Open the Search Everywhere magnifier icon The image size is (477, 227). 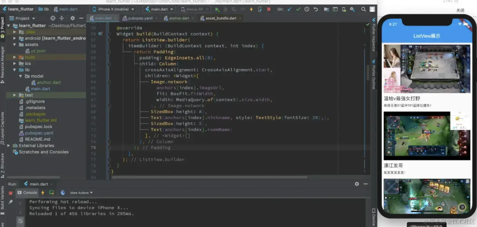point(363,10)
